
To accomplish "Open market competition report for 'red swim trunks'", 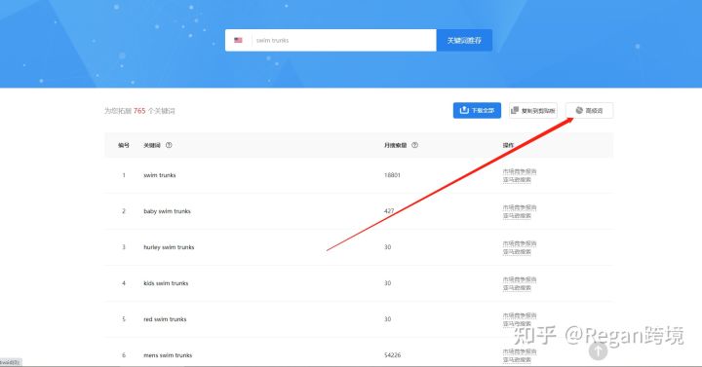I will [520, 315].
